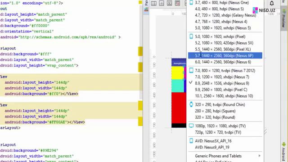288x162 pixels.
Task: Choose 4.7 720 × 1280 Galaxy Nexus device
Action: 225,15
